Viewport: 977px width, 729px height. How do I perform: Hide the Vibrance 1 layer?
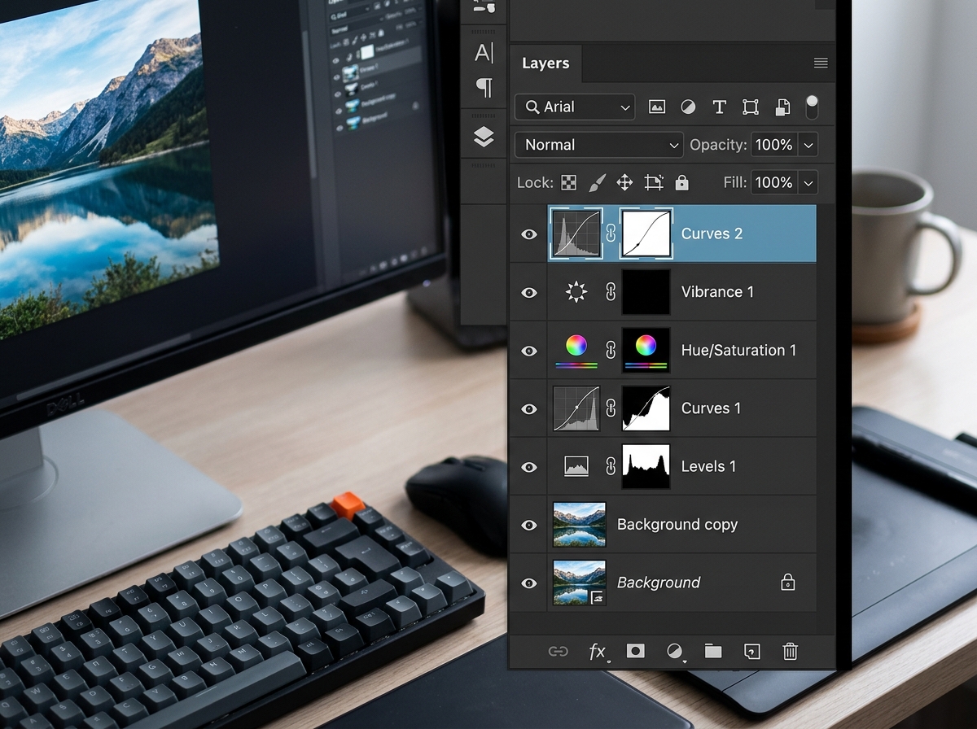528,292
